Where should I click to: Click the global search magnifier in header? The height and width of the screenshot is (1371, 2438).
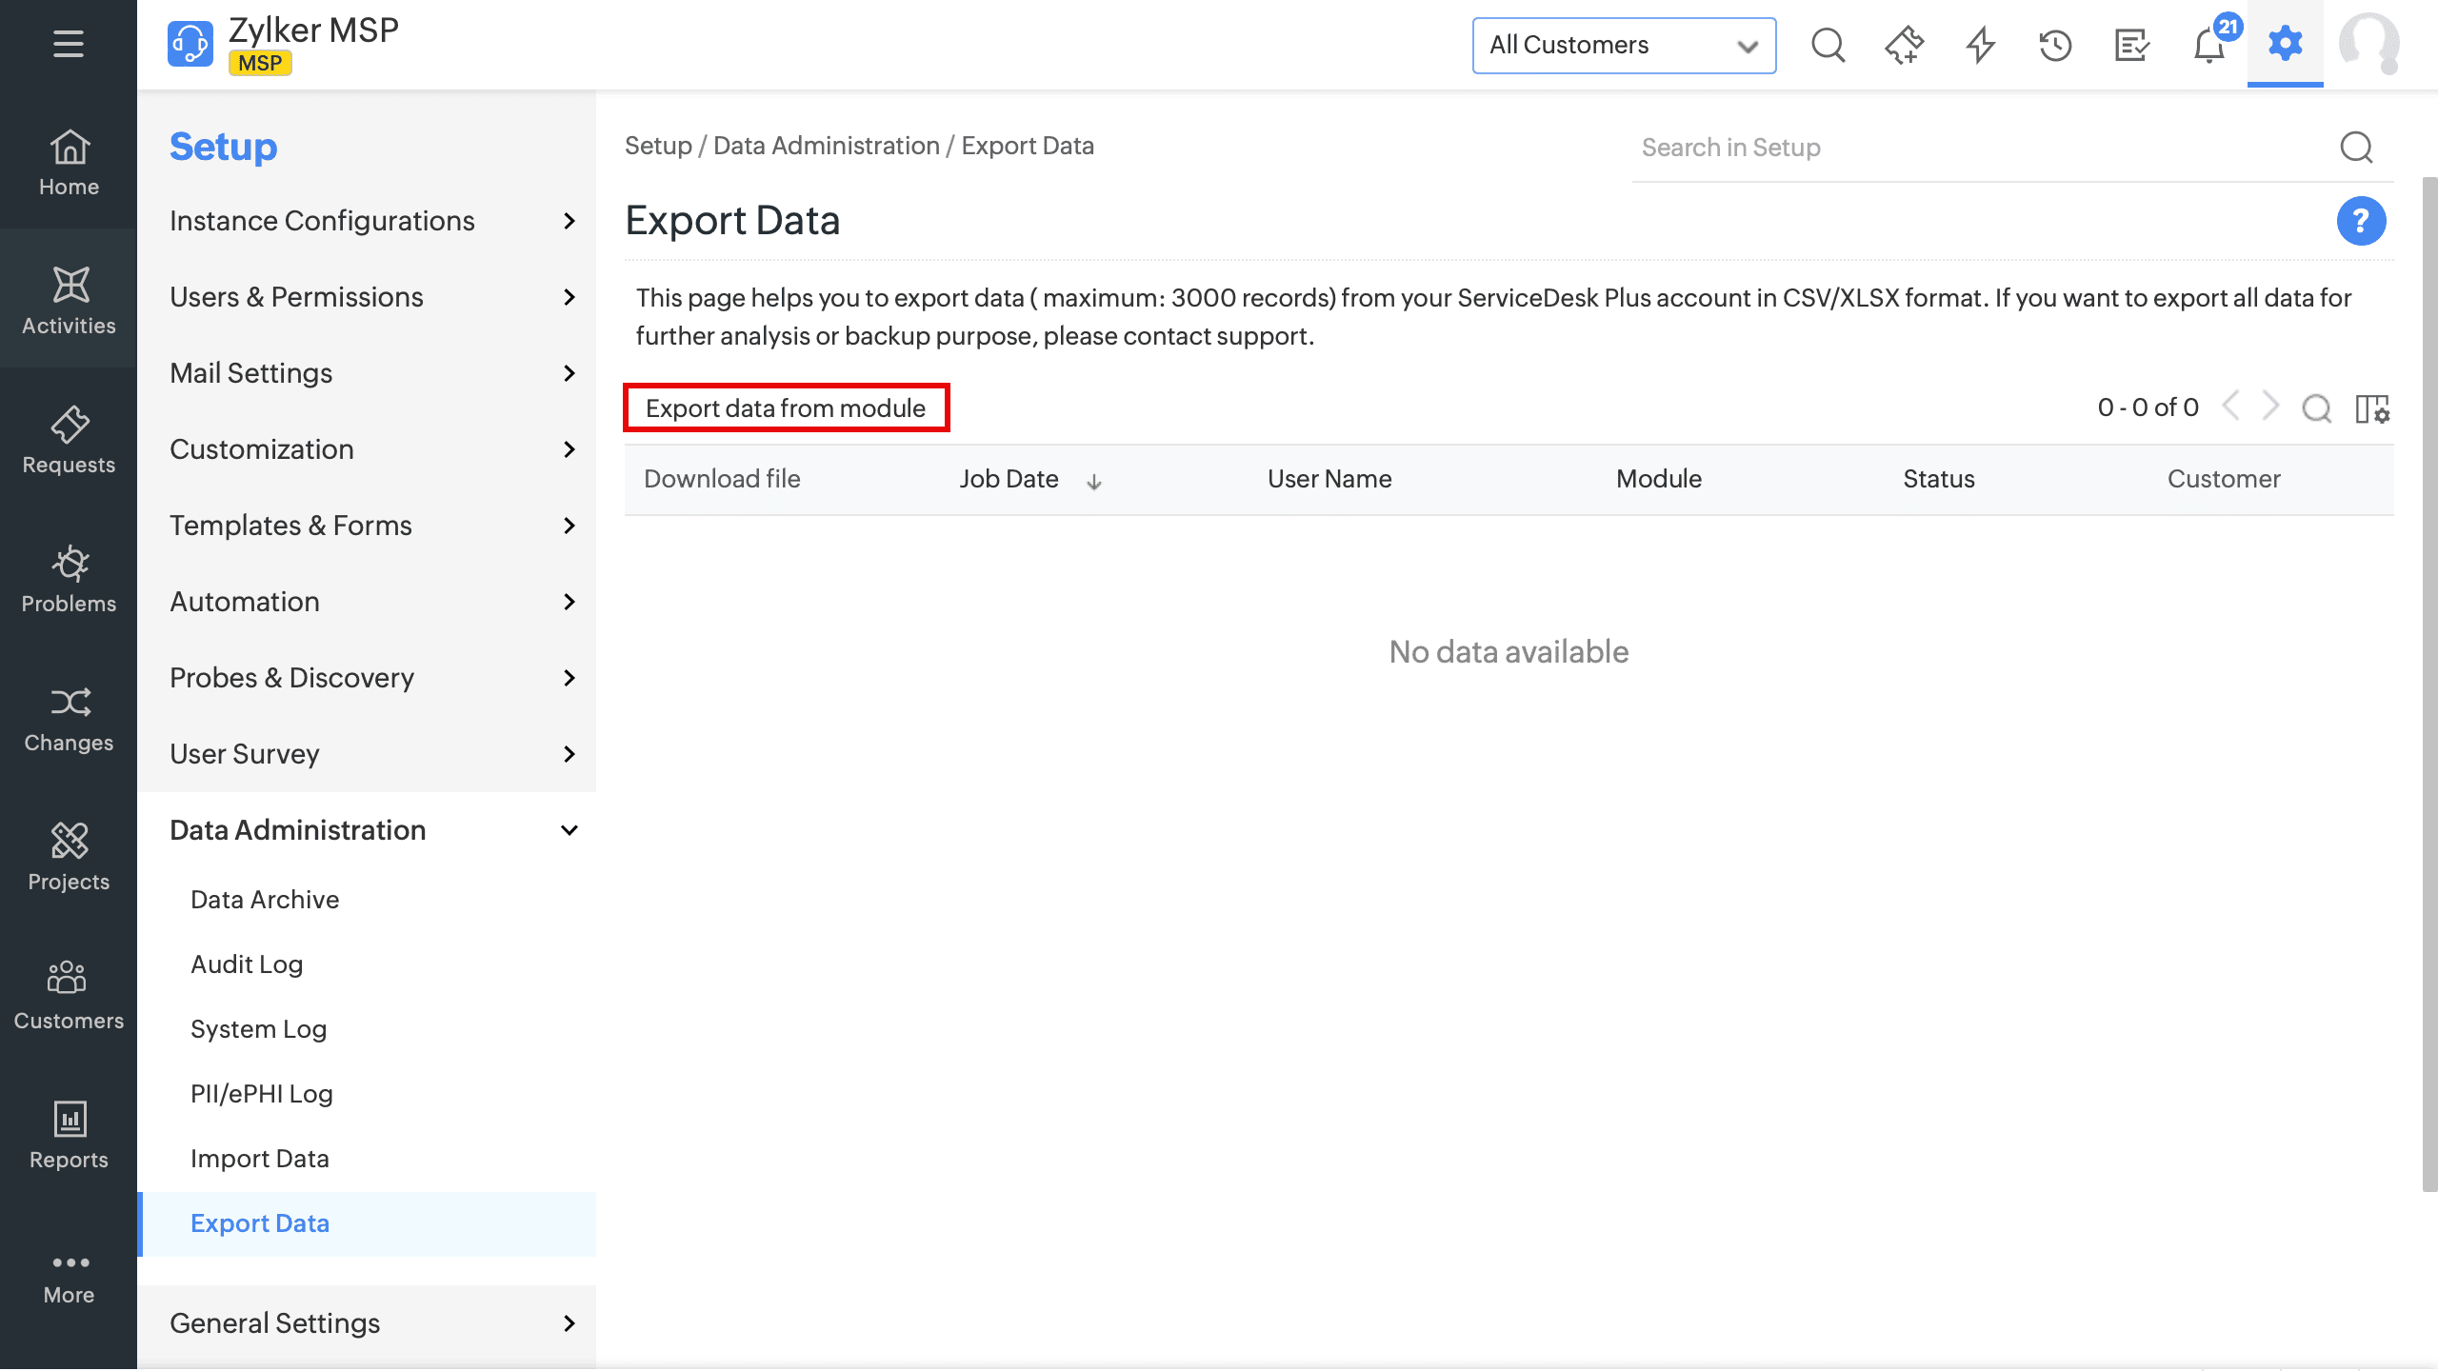coord(1828,45)
